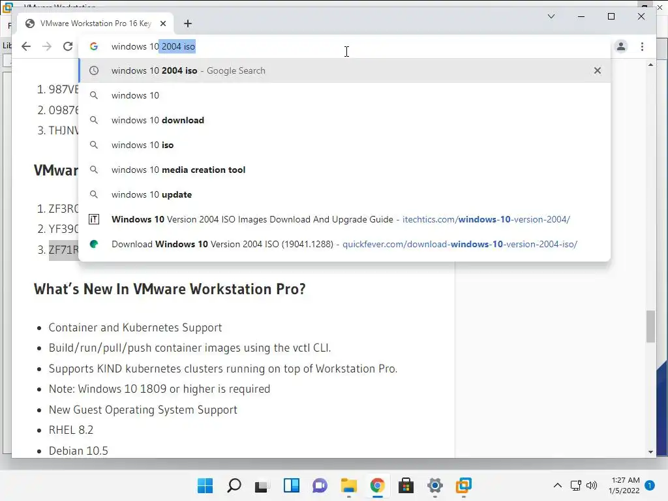Select the VMware Workstation Pro 16 Key tab

pos(95,23)
